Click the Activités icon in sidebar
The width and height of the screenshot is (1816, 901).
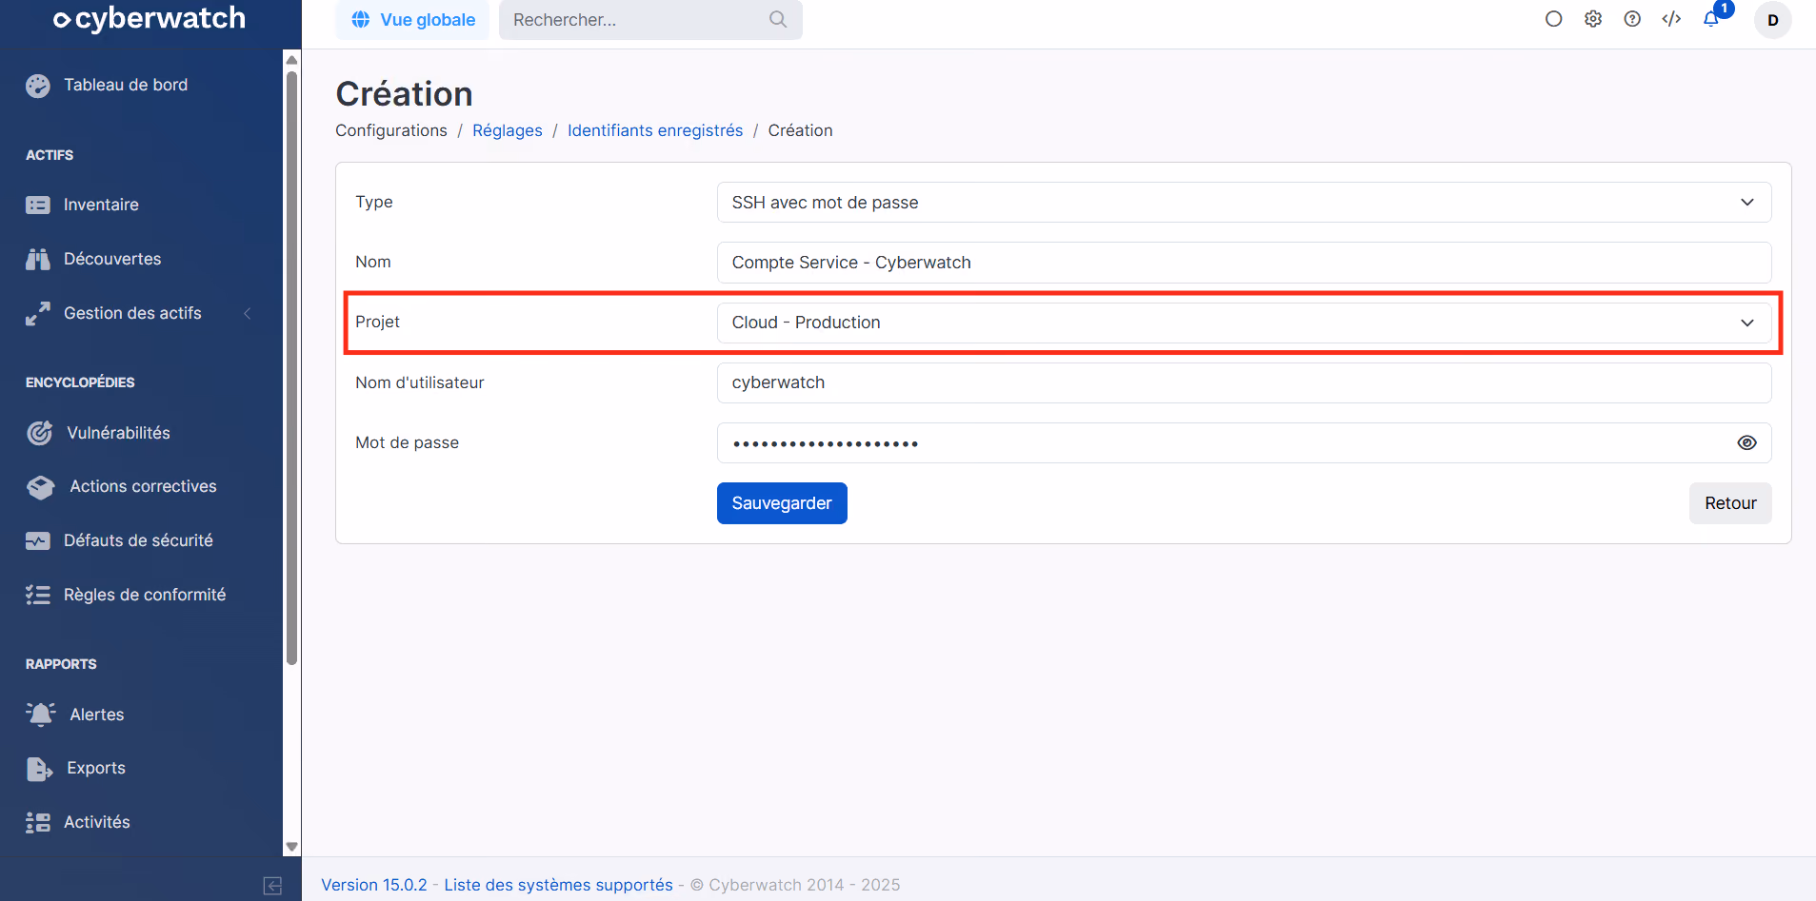click(x=38, y=822)
